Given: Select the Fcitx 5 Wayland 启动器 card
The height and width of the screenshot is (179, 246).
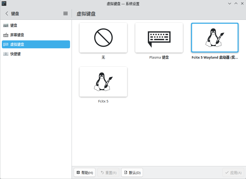Looking at the screenshot, I should 215,37.
